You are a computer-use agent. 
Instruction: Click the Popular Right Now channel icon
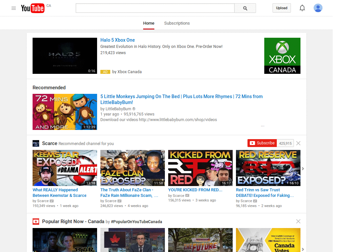[36, 221]
